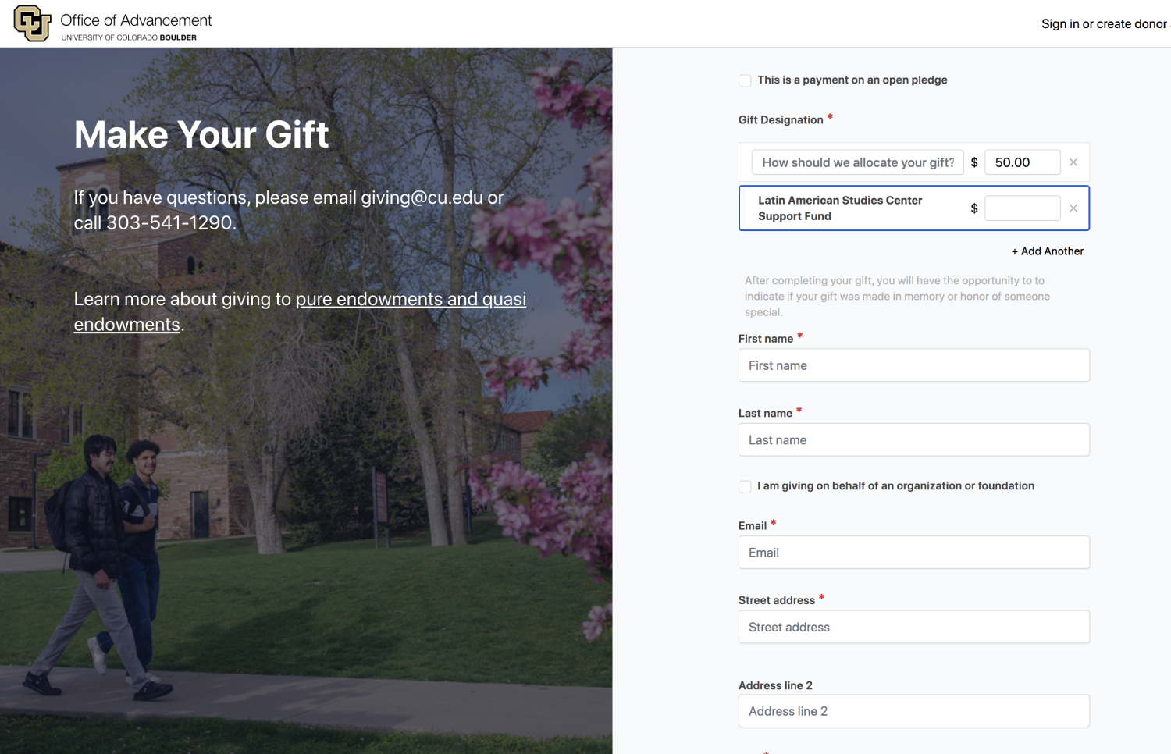The image size is (1171, 754).
Task: Click the Office of Advancement header title
Action: click(136, 20)
